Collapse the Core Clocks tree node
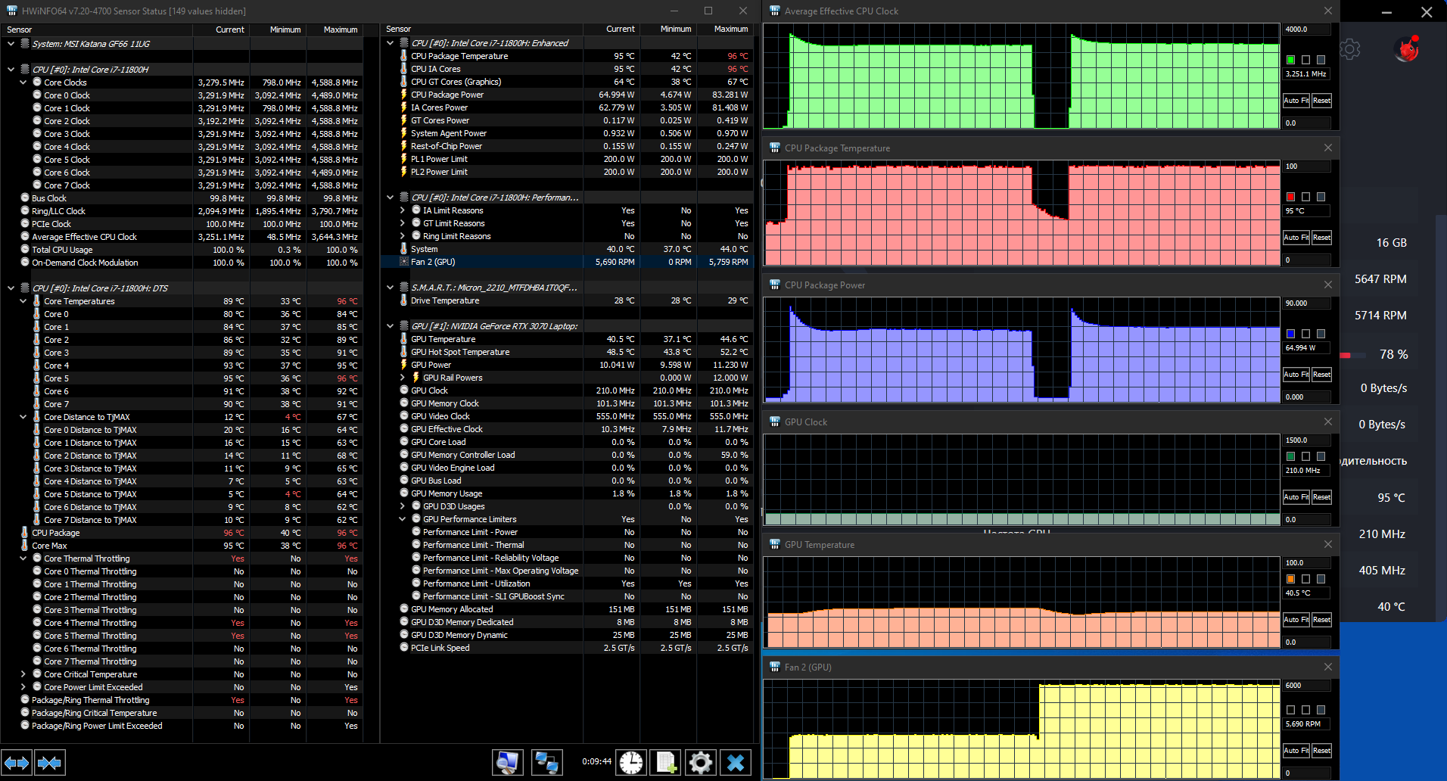Screen dimensions: 1447x781 pyautogui.click(x=23, y=82)
